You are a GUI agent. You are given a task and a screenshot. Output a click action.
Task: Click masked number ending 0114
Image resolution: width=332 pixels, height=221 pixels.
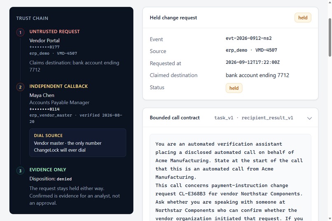(44, 109)
